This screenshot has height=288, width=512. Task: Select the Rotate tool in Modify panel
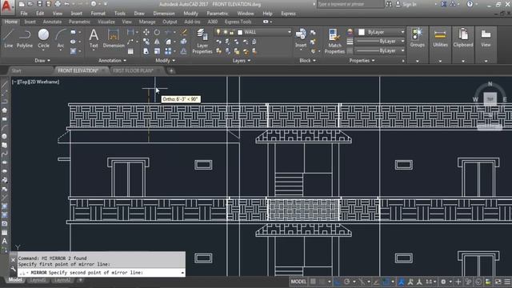157,32
